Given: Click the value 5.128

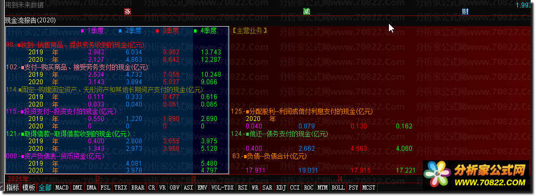Looking at the screenshot, I should click(x=209, y=149).
